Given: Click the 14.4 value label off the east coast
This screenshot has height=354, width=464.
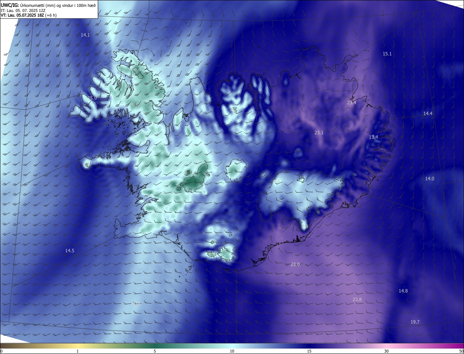Looking at the screenshot, I should 428,113.
